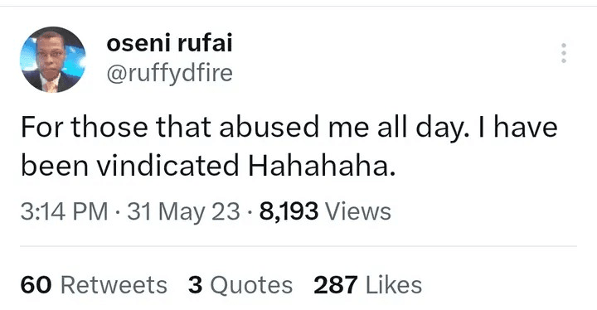Select the word 'abused' in the tweet
Viewport: 597px width, 310px height.
pos(269,127)
